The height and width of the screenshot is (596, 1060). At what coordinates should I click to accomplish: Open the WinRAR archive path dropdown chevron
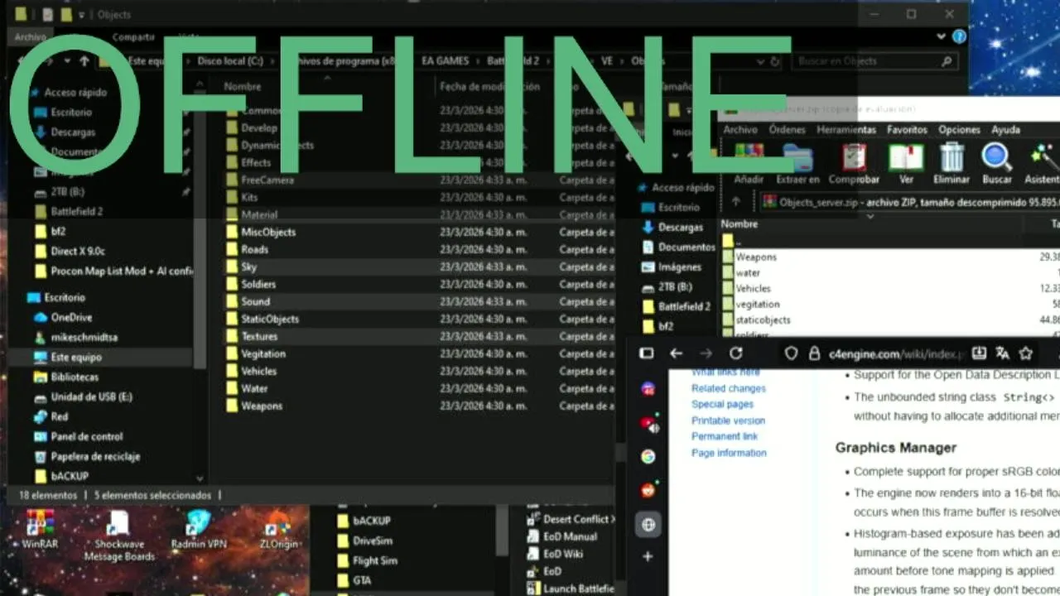point(870,216)
